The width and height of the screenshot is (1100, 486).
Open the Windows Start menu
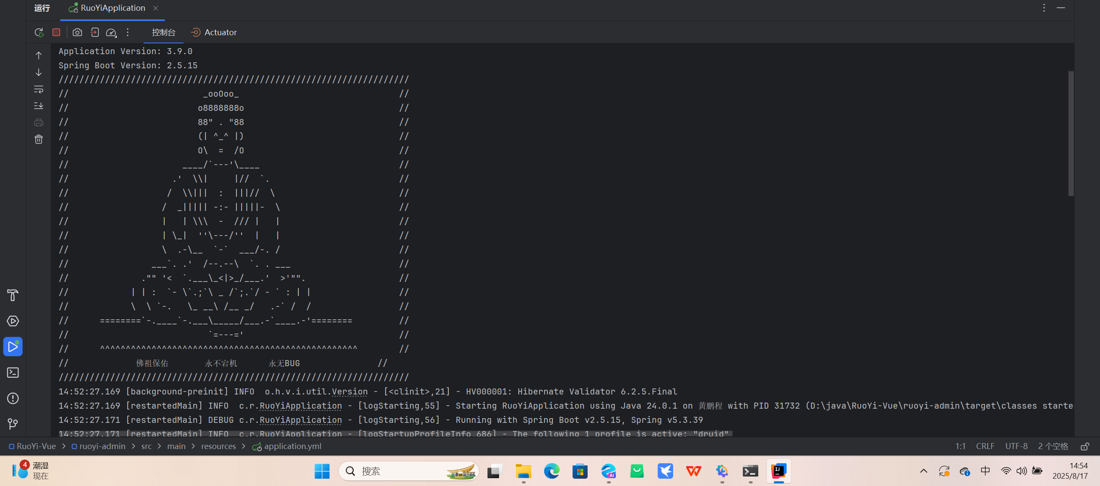(322, 471)
